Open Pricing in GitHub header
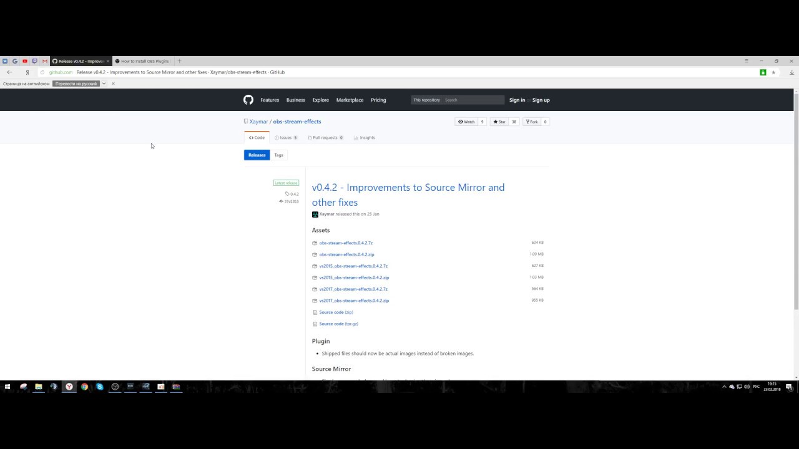 (x=378, y=100)
